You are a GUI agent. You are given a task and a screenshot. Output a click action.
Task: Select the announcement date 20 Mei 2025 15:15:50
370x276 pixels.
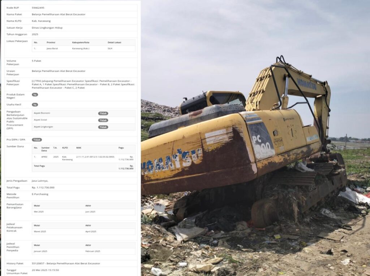point(45,270)
